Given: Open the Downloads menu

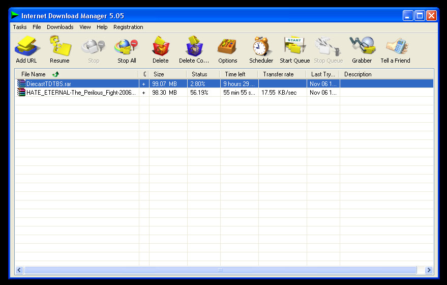Looking at the screenshot, I should pyautogui.click(x=60, y=27).
